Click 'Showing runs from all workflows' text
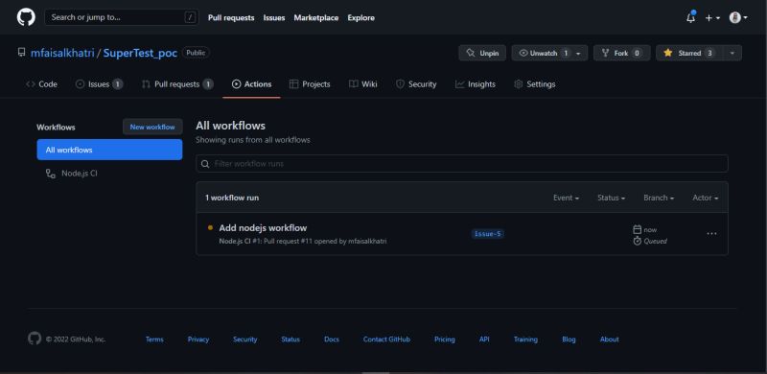767x374 pixels. (x=253, y=139)
